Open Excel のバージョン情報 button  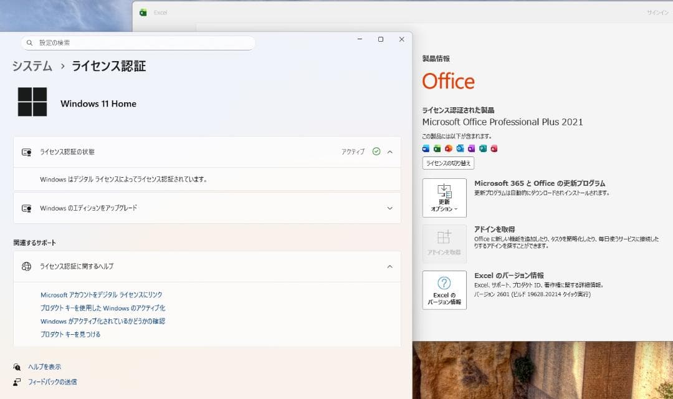444,290
